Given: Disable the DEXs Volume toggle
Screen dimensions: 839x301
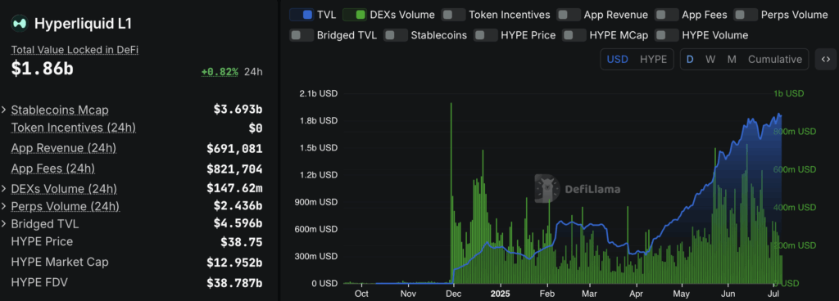Looking at the screenshot, I should click(x=354, y=15).
